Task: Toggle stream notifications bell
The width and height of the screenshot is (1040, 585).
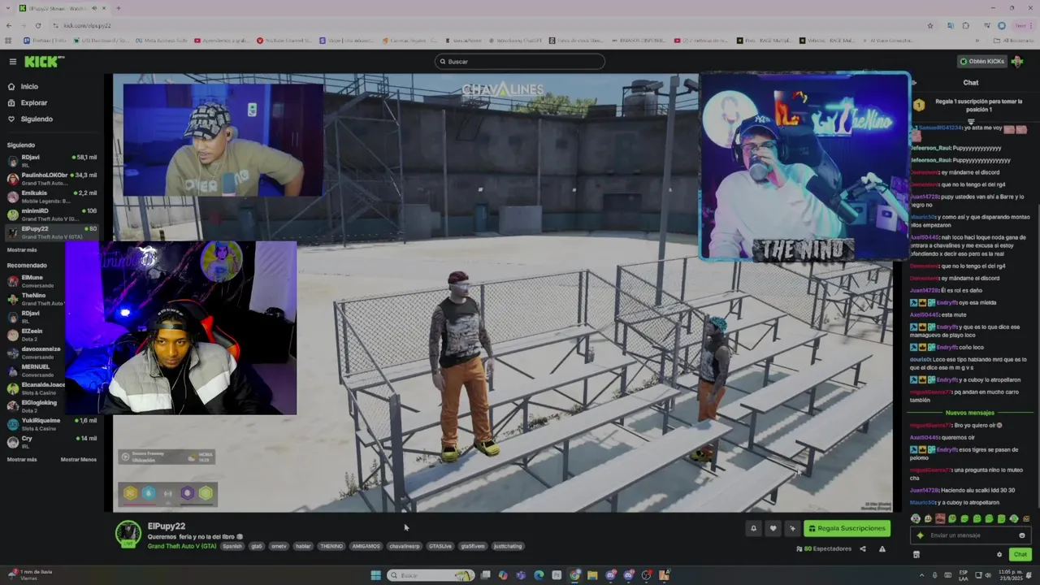Action: (x=753, y=528)
